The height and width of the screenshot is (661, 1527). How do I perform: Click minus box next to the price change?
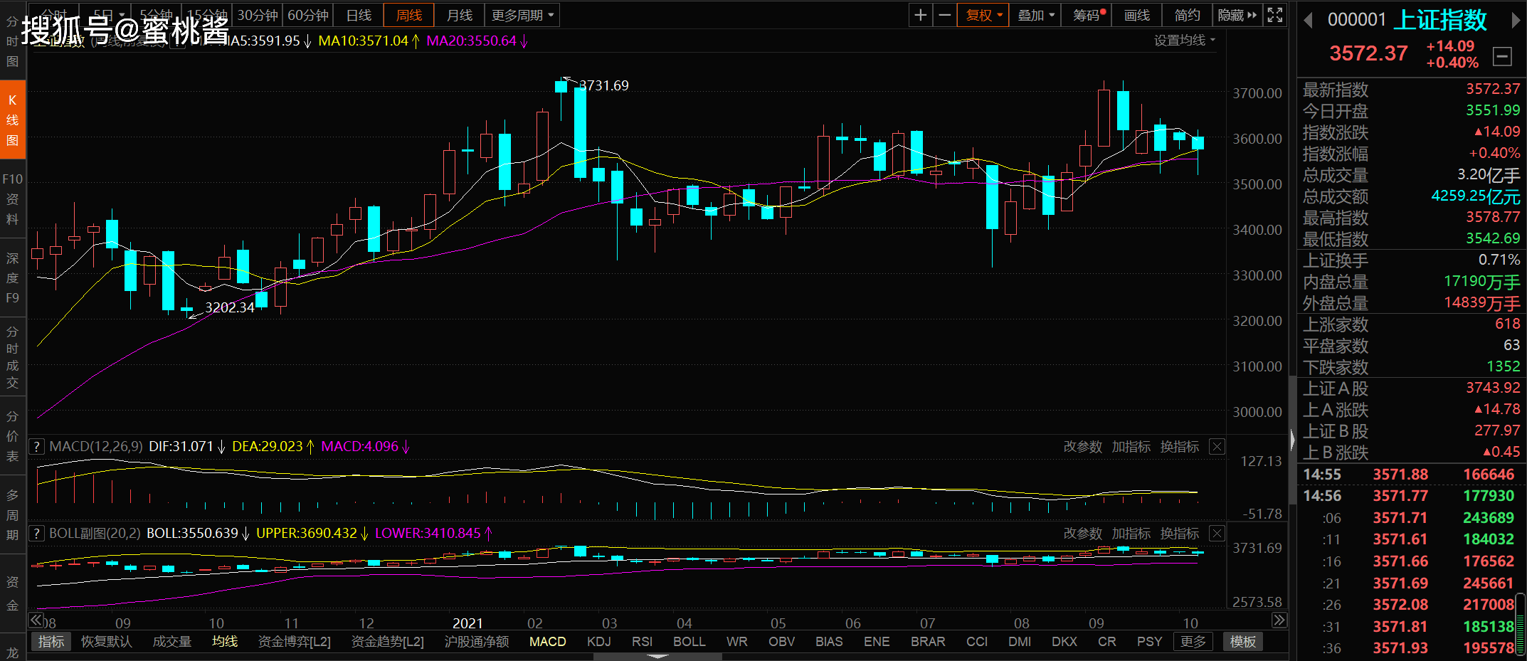tap(1502, 56)
